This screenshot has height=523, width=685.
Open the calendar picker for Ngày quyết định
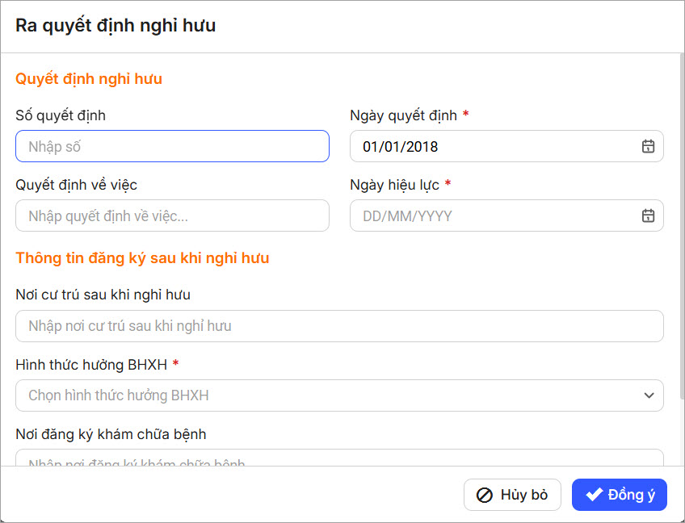coord(647,146)
